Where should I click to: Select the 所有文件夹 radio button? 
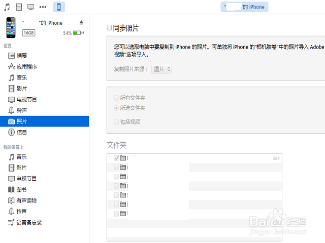tap(116, 98)
